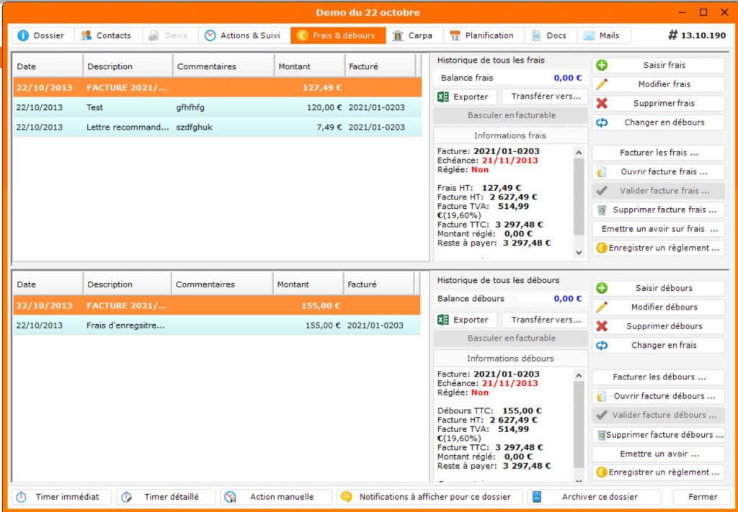Screen dimensions: 738x512
Task: Click the Excel icon in the frais Exporter button
Action: click(x=444, y=96)
